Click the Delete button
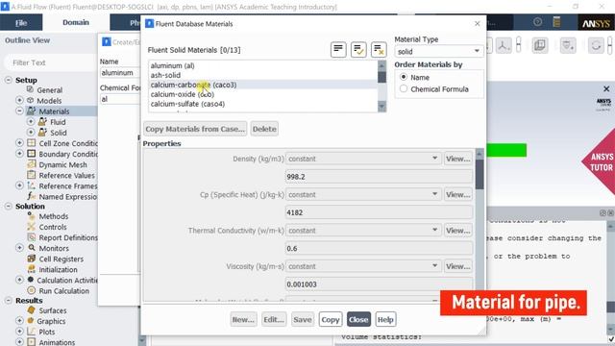The image size is (615, 346). 264,129
